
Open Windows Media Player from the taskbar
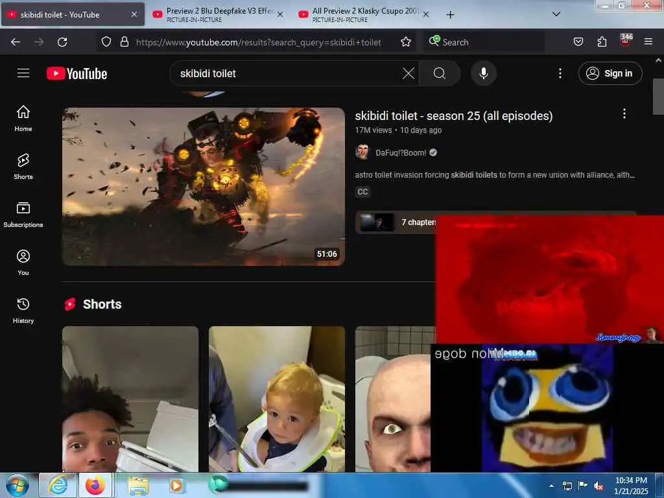coord(176,486)
